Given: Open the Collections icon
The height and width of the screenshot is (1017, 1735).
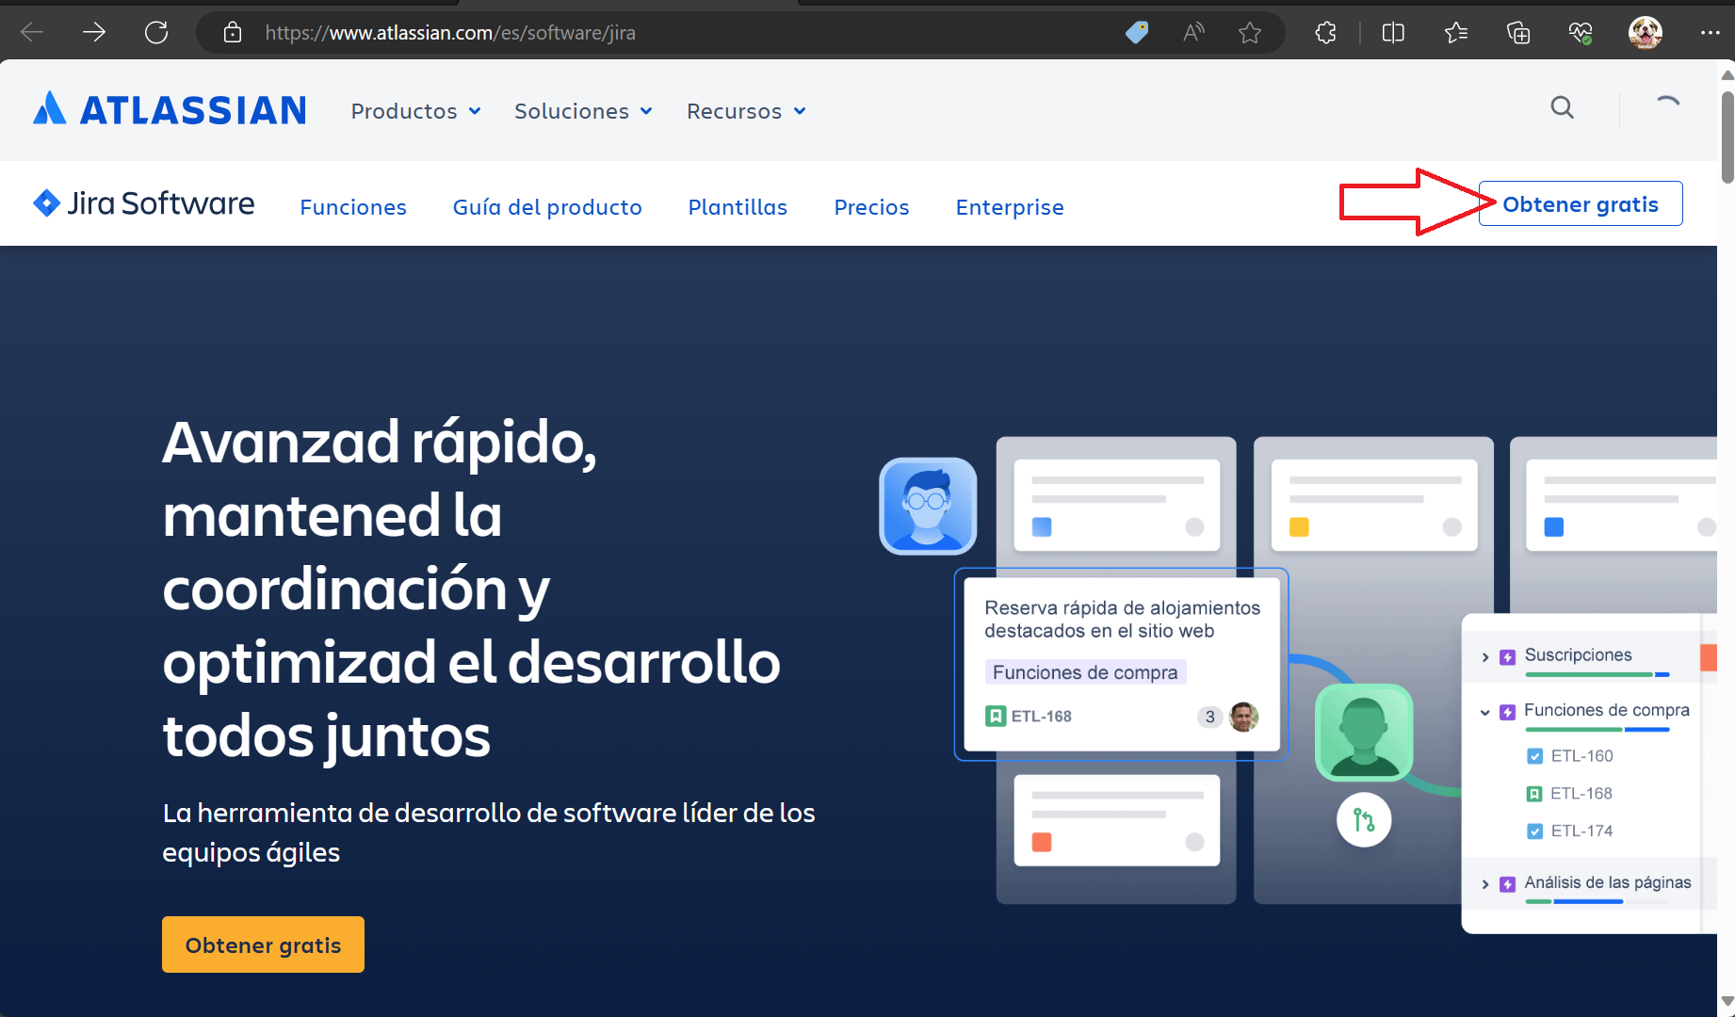Looking at the screenshot, I should pos(1518,33).
